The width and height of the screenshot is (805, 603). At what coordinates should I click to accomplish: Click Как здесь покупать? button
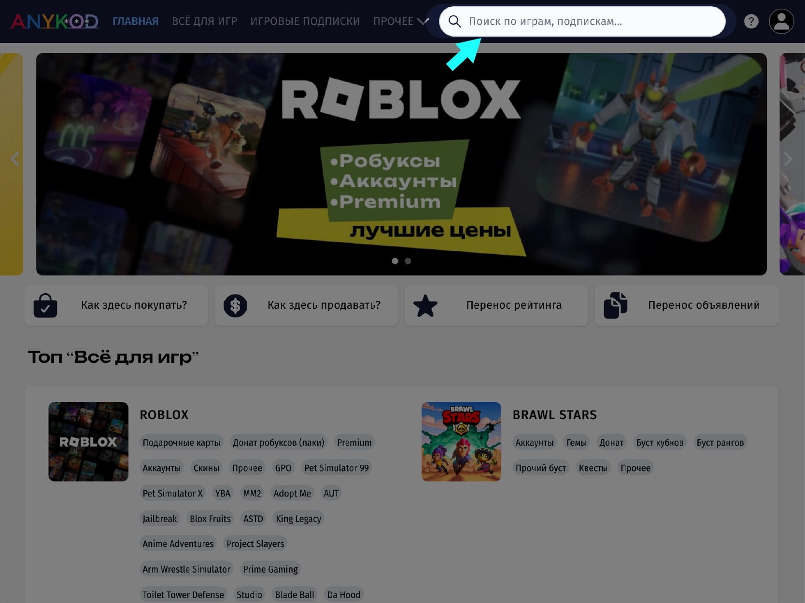(116, 305)
